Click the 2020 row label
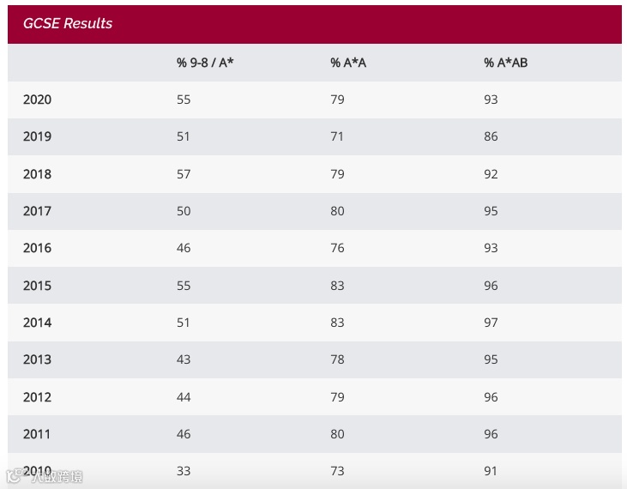The image size is (627, 489). [37, 100]
